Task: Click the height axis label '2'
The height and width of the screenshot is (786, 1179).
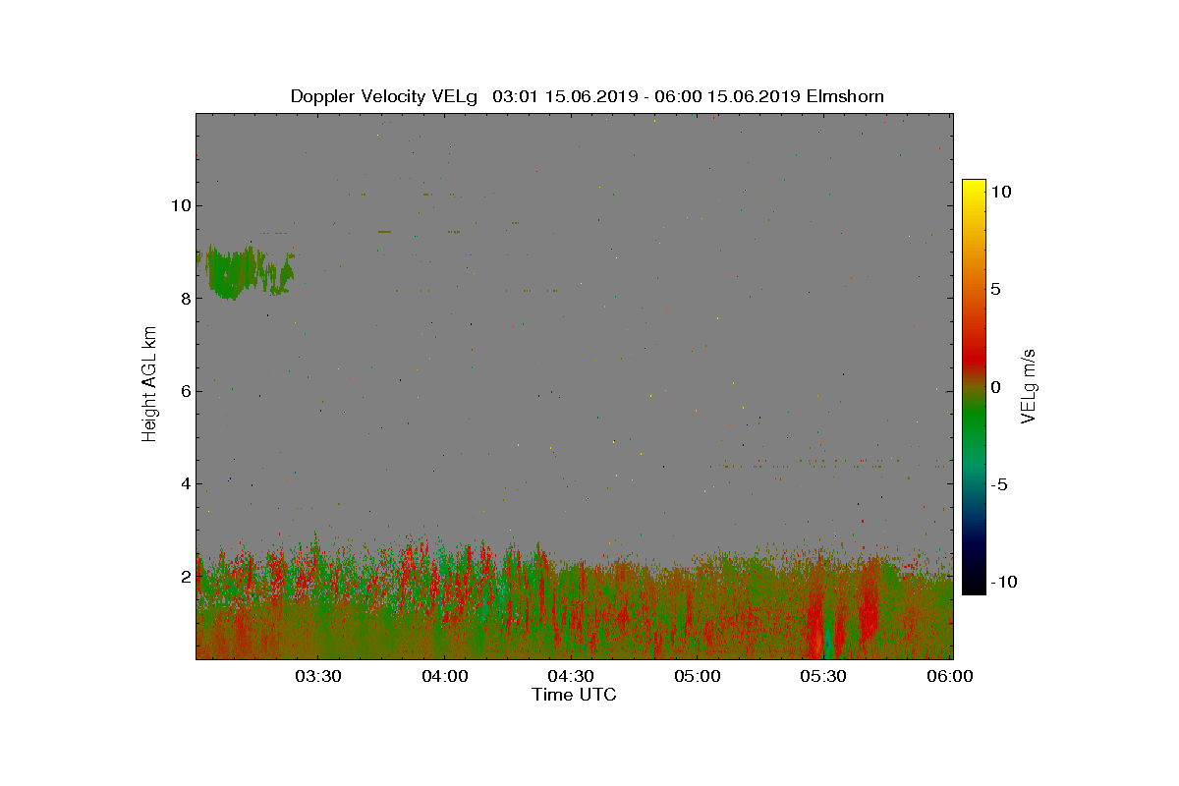Action: click(x=185, y=576)
